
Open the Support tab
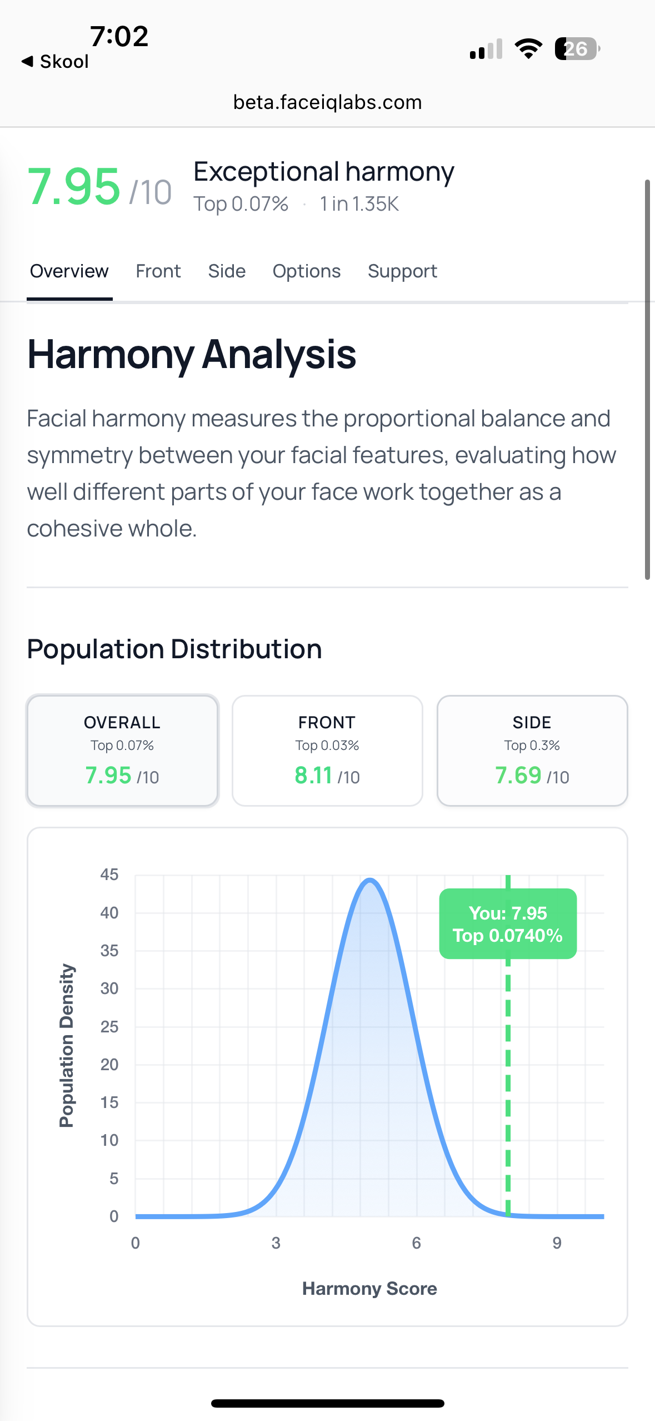point(402,271)
